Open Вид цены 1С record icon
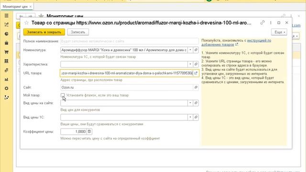The image size is (306, 172). click(196, 117)
